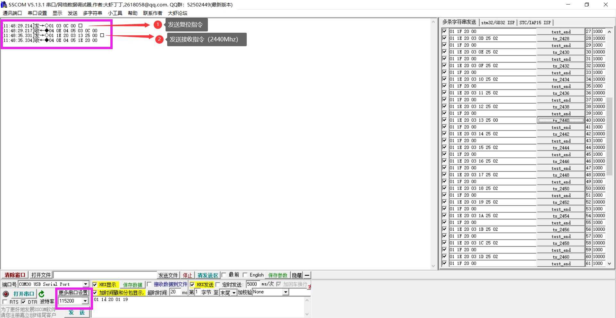Toggle the RTS checkbox

pyautogui.click(x=5, y=302)
